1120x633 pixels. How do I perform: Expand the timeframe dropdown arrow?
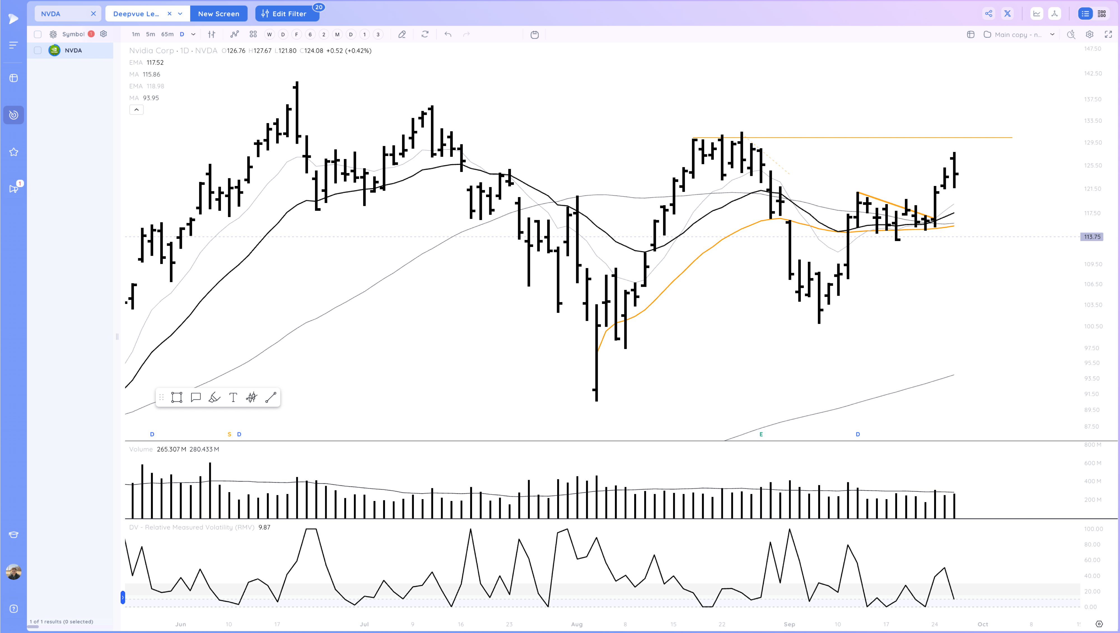[x=193, y=34]
